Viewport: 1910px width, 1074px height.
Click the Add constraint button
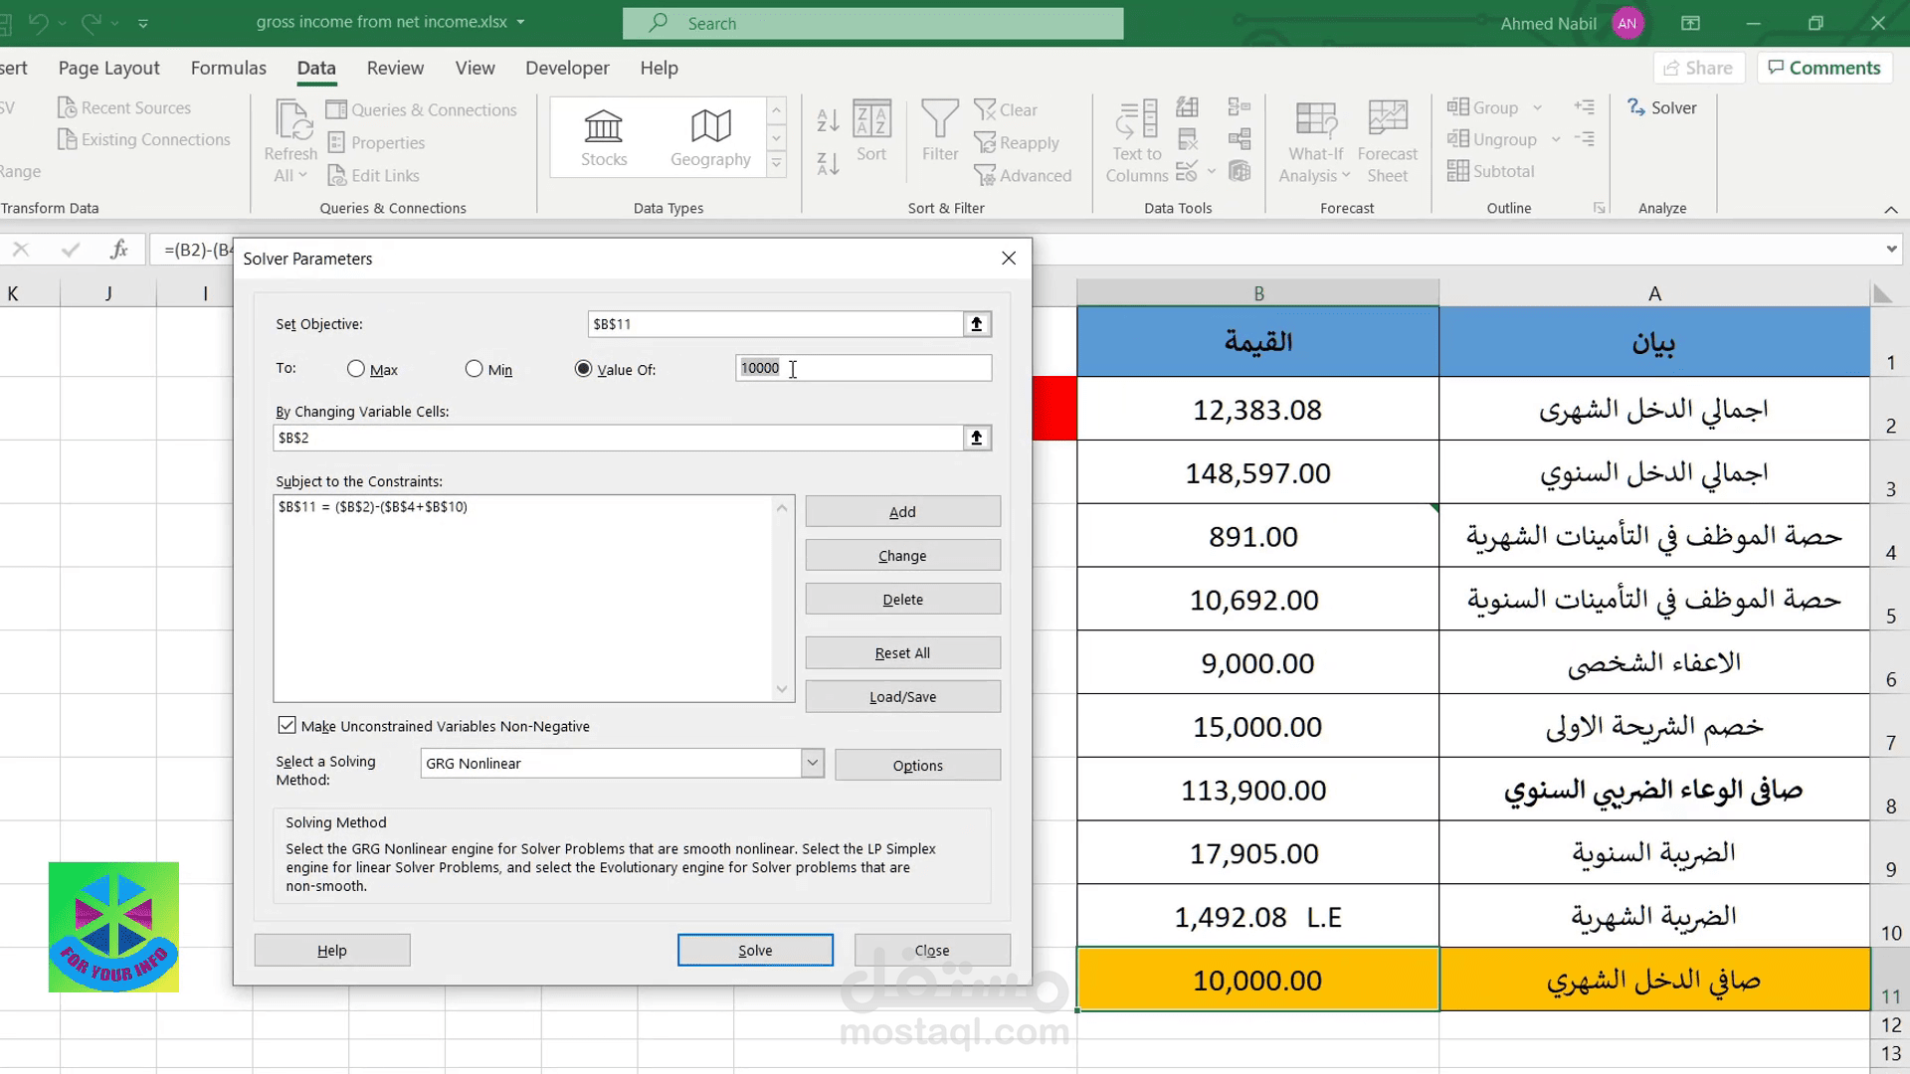[902, 512]
